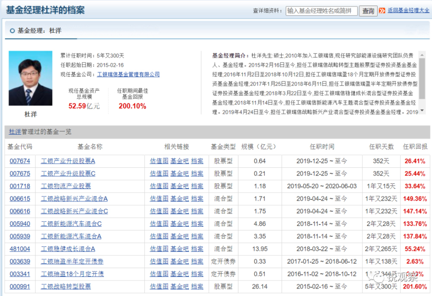Open 基金吧 for 工银战略新兴产业混合A

(179, 198)
